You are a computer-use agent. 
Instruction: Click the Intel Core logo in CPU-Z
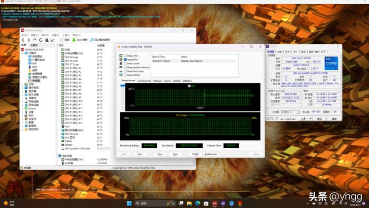tap(332, 63)
